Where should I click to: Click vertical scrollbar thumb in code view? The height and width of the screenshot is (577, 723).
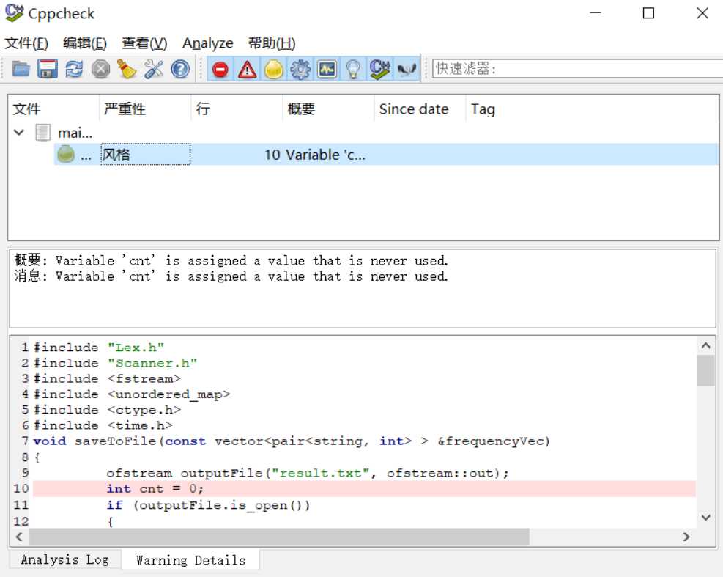(x=705, y=370)
